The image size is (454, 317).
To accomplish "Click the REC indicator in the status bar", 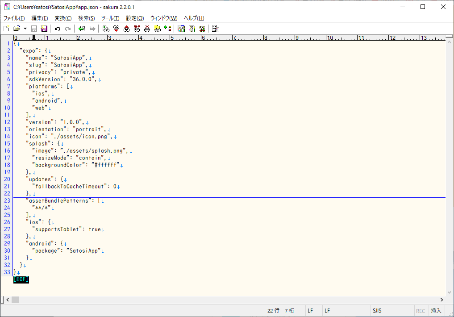I will tap(421, 311).
